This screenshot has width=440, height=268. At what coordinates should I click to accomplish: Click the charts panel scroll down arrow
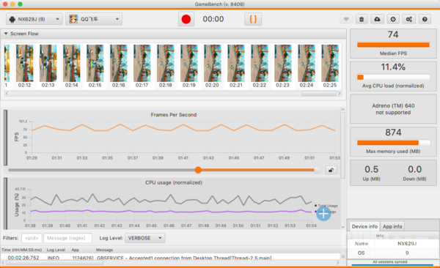pyautogui.click(x=342, y=227)
